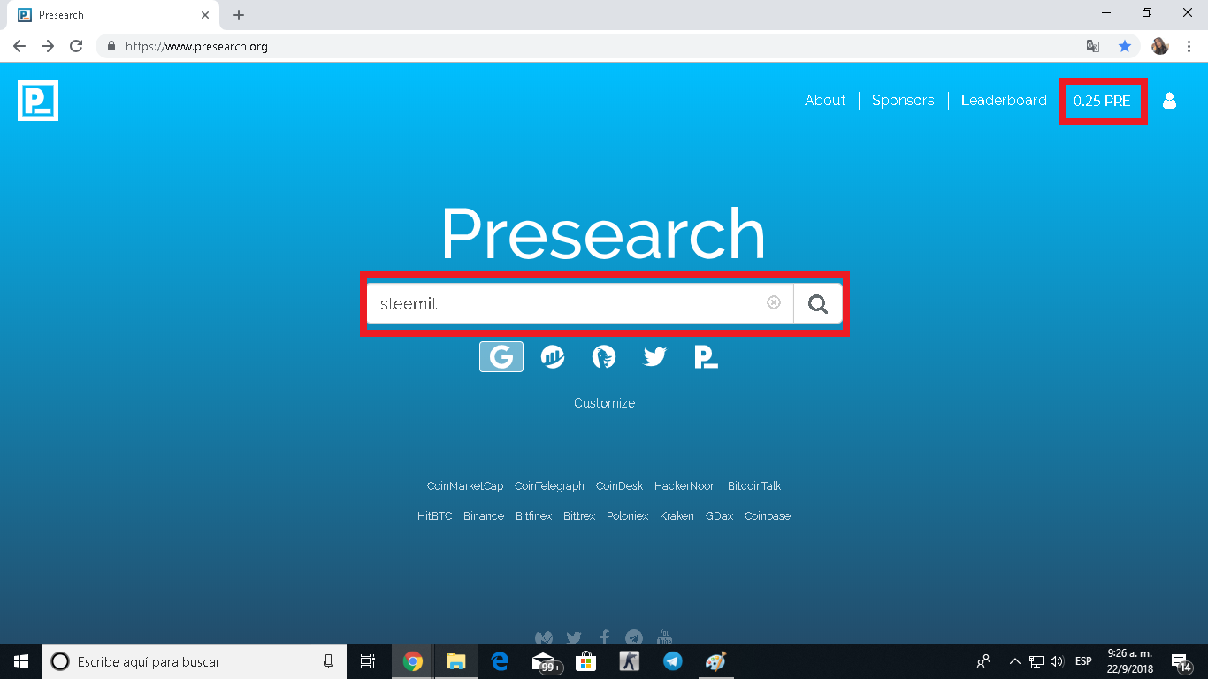Click the Google Translate icon in address bar

coord(1094,46)
